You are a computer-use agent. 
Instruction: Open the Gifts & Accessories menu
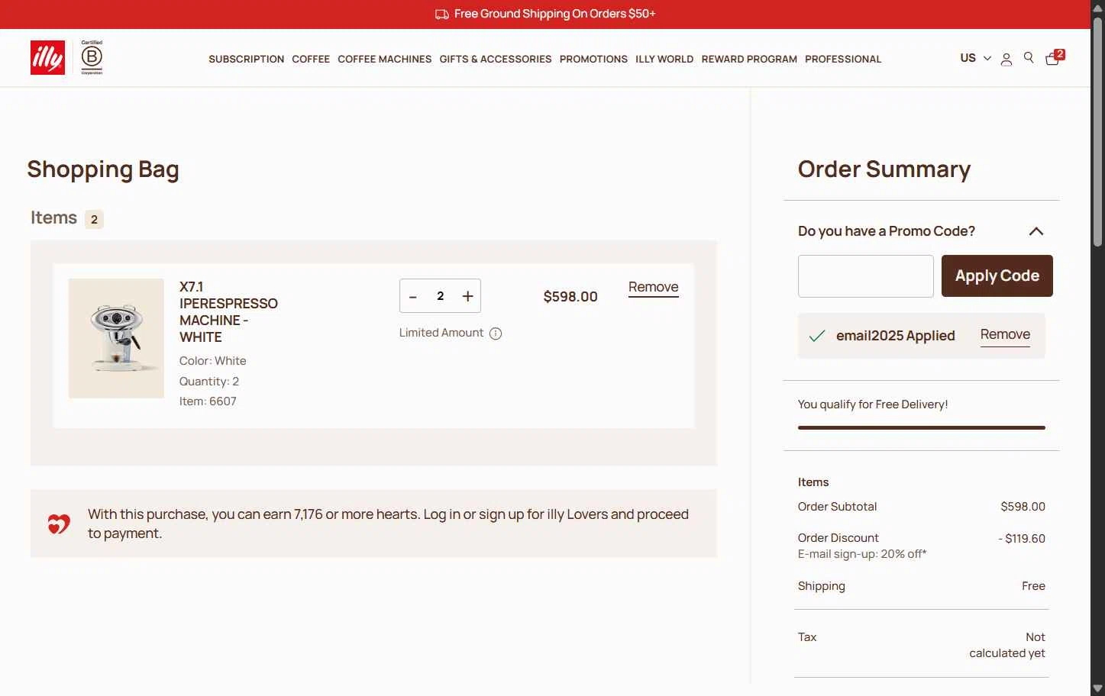tap(495, 59)
